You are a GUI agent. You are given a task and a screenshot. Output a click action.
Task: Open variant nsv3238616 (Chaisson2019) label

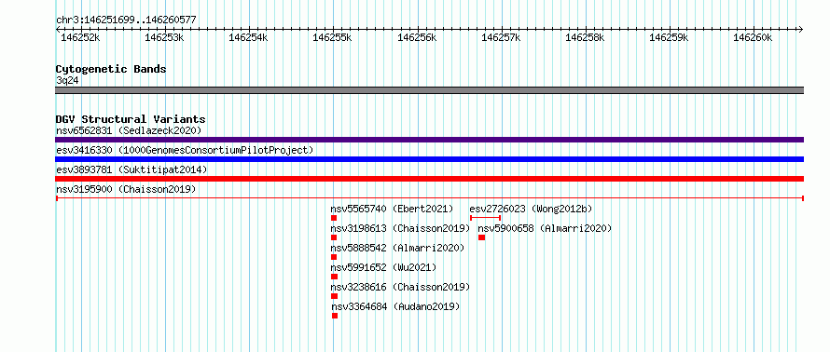point(401,287)
